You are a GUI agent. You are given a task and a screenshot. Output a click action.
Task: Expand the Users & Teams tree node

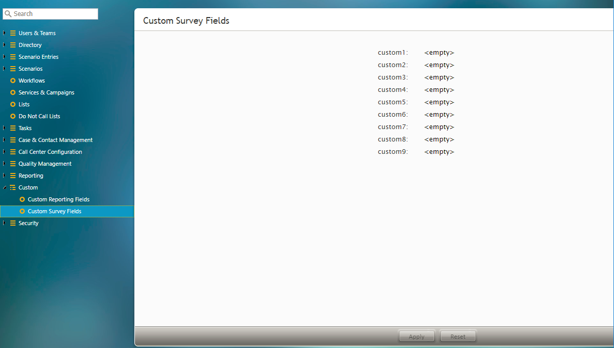coord(4,33)
